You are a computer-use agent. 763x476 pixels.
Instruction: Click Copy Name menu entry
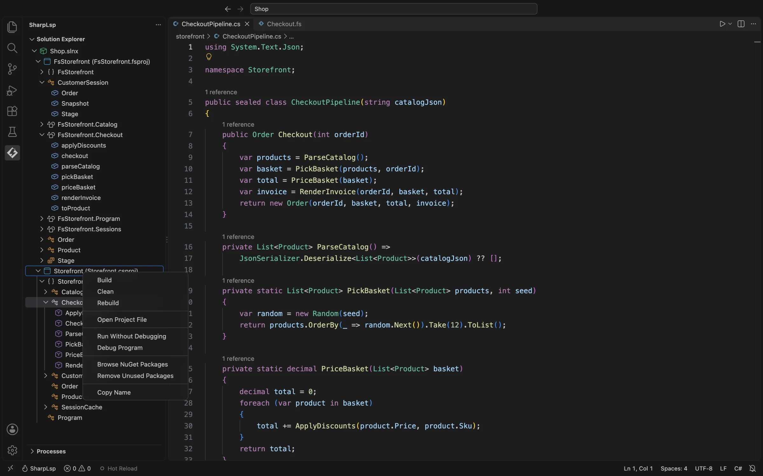click(x=135, y=393)
